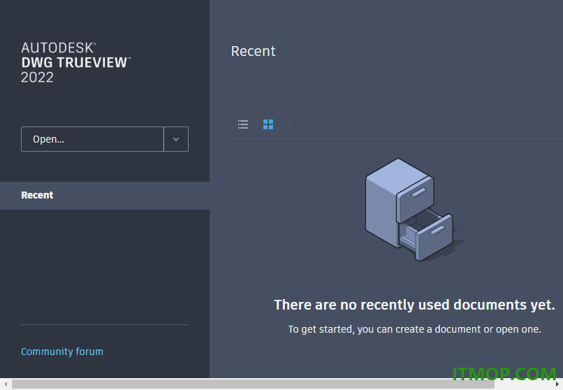Viewport: 563px width, 390px height.
Task: Click the 'To get started' hint text
Action: (x=414, y=329)
